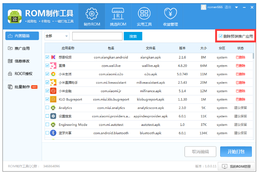
Task: Open the 实用工具 grid icon tab
Action: (x=144, y=16)
